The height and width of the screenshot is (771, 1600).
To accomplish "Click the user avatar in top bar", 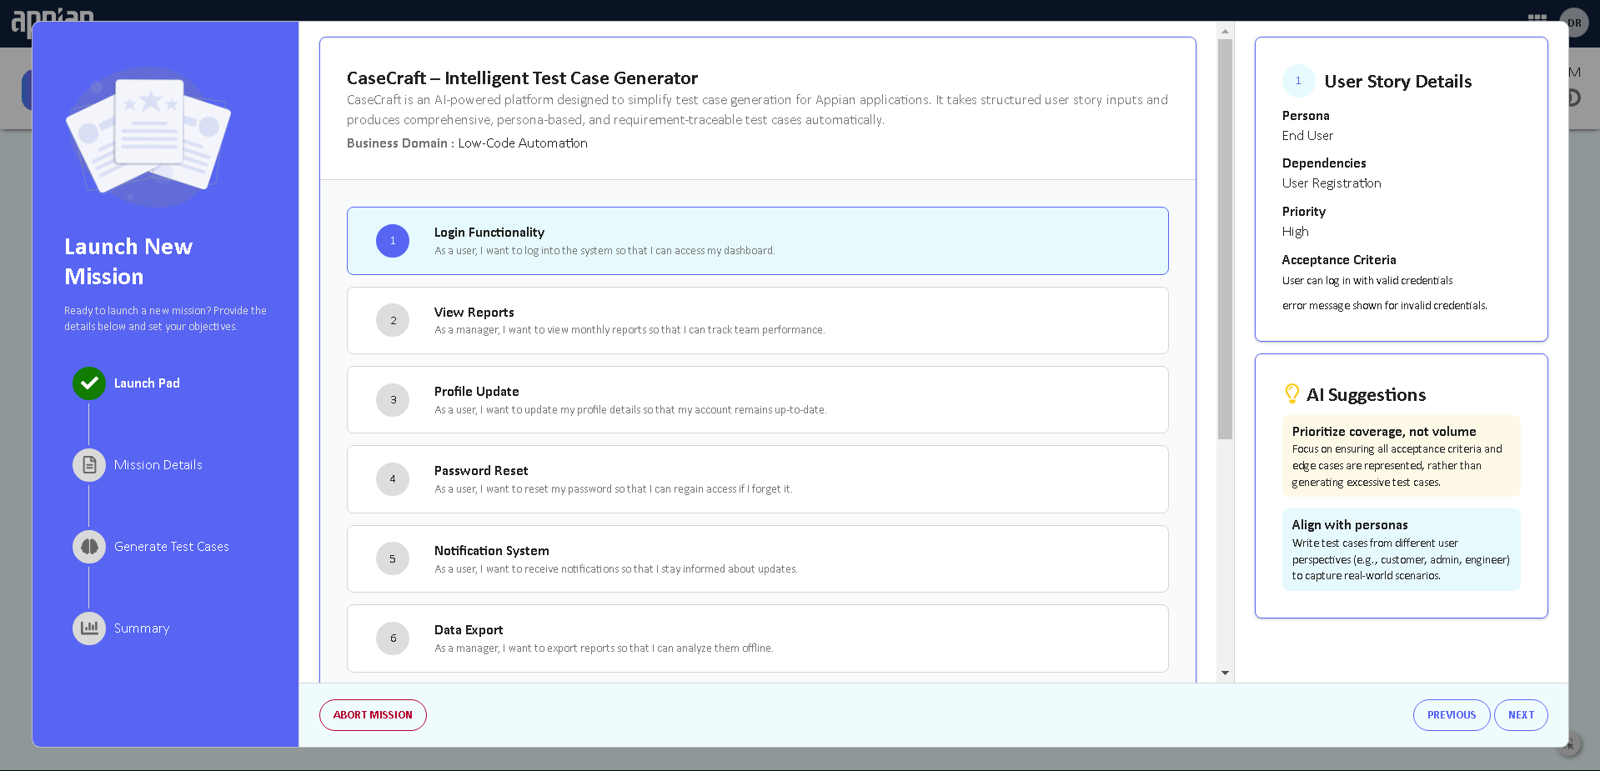I will (x=1573, y=23).
